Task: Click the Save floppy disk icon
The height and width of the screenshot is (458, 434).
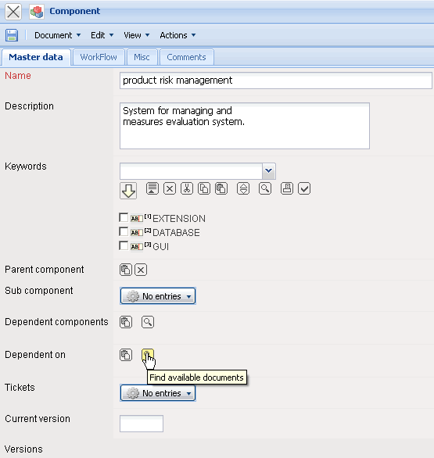Action: click(12, 35)
